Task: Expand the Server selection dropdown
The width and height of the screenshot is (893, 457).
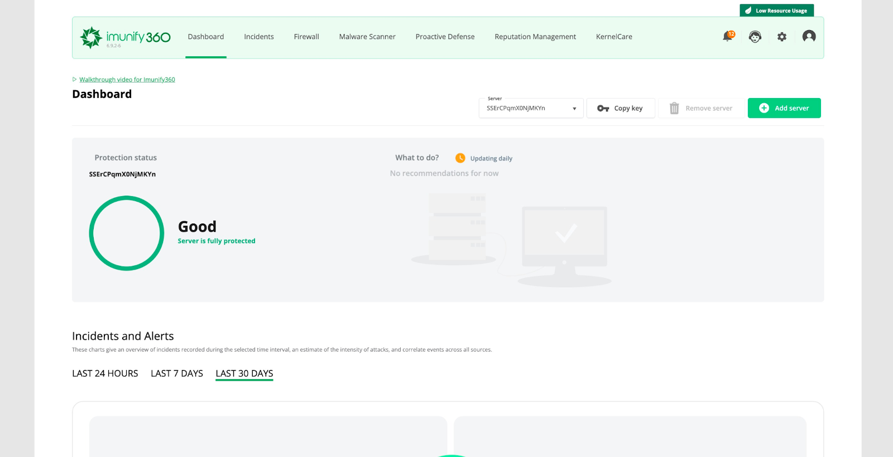Action: click(531, 108)
